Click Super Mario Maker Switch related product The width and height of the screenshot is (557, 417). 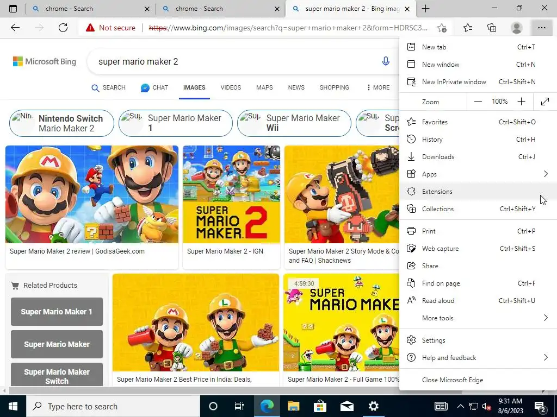click(57, 375)
